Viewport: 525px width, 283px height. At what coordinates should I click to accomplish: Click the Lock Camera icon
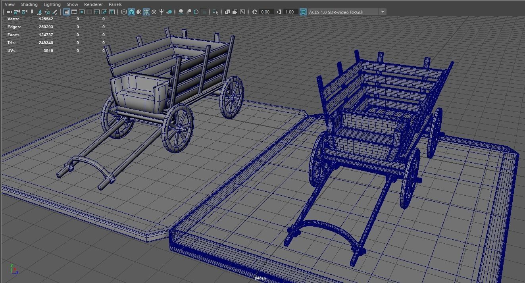tap(17, 12)
